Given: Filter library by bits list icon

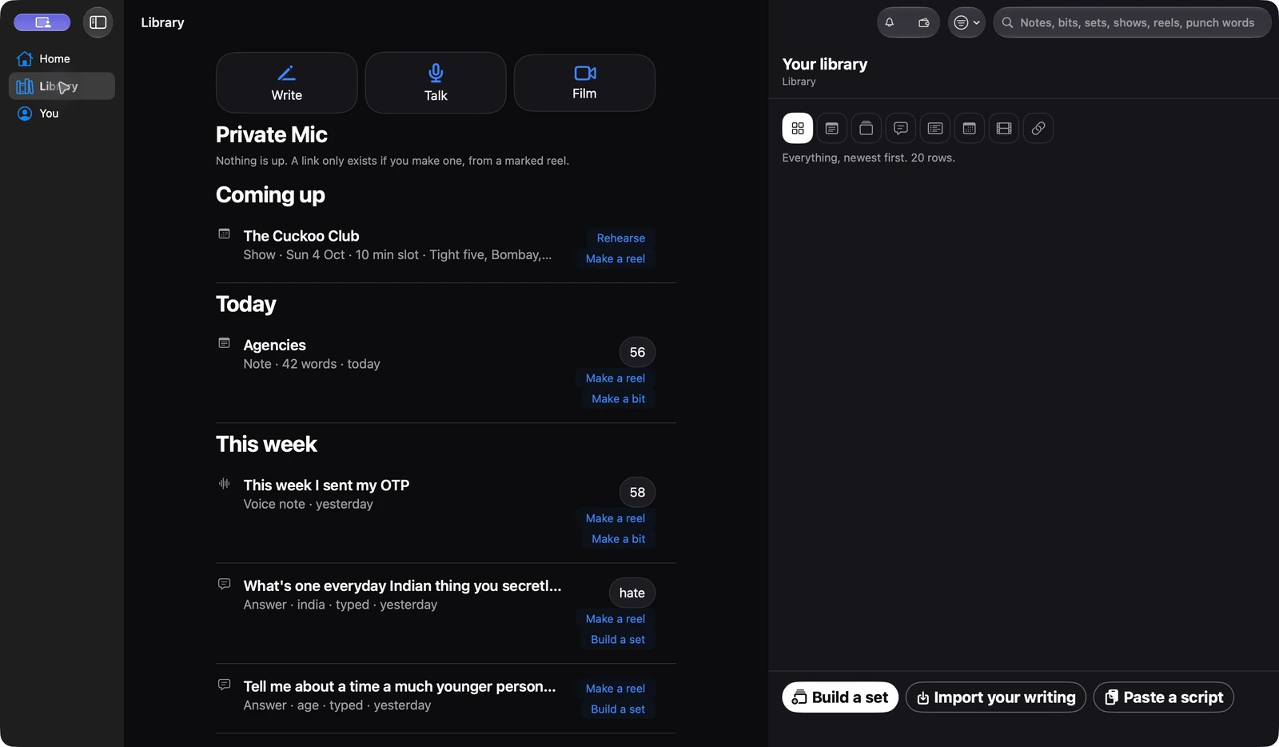Looking at the screenshot, I should point(934,128).
